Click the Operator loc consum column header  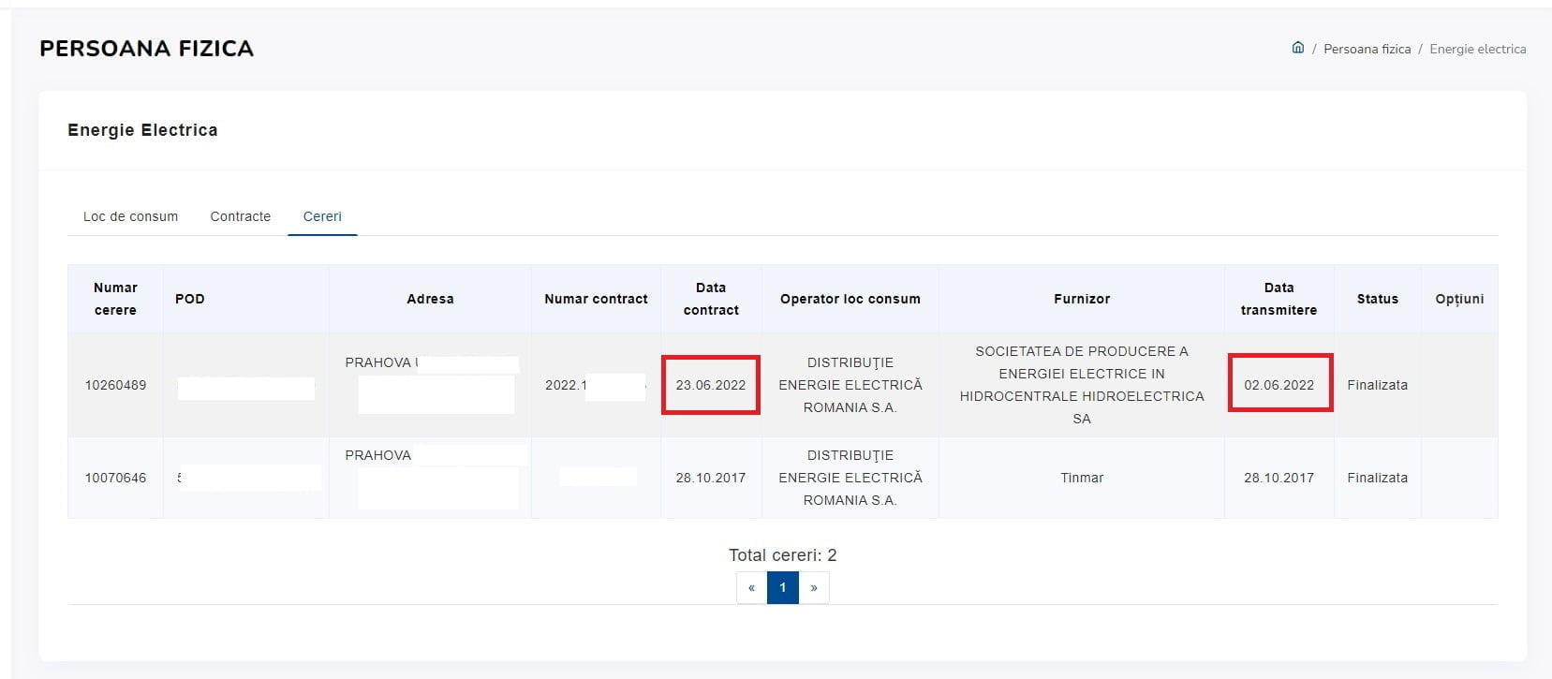[850, 299]
